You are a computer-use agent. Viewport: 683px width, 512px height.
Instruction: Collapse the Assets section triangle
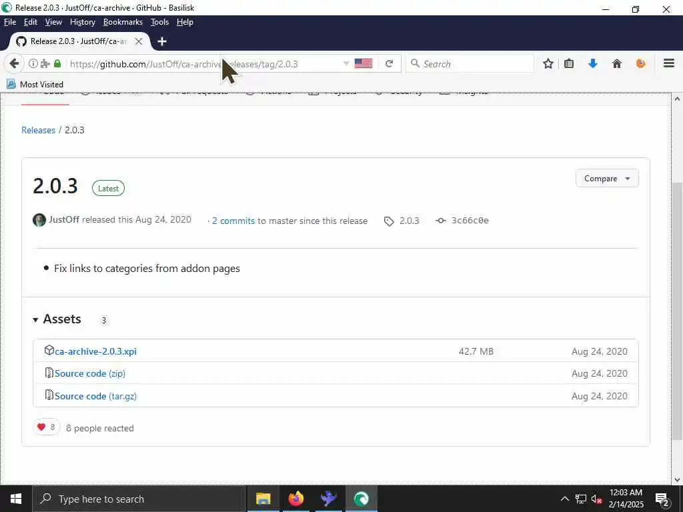pyautogui.click(x=35, y=320)
